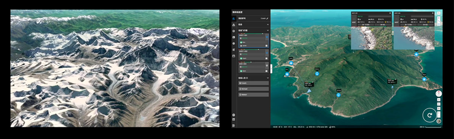Image resolution: width=454 pixels, height=139 pixels.
Task: Click the drone aircraft arrow marker on coast
Action: click(x=309, y=91)
